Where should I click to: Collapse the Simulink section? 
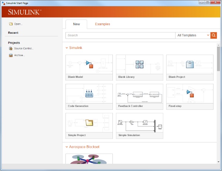pos(67,48)
